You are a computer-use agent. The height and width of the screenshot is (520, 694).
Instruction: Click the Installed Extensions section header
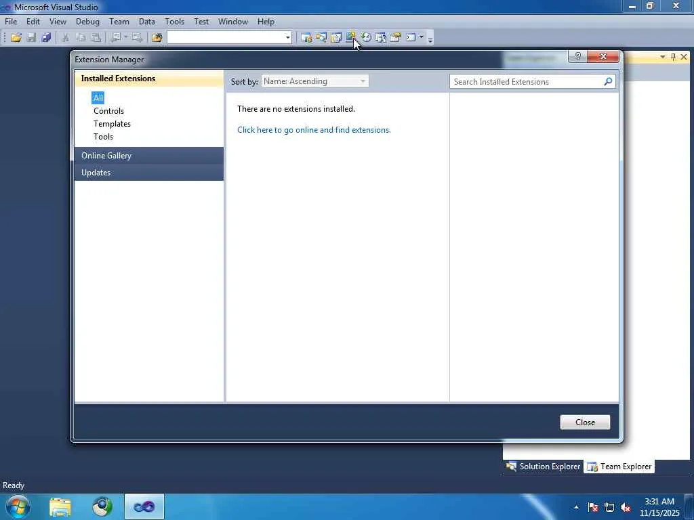(149, 79)
